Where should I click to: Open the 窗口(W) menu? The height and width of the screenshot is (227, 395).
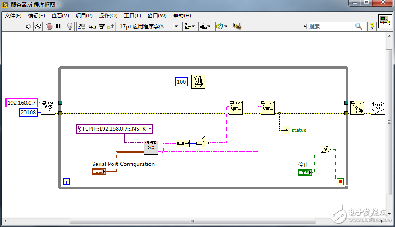click(x=157, y=16)
